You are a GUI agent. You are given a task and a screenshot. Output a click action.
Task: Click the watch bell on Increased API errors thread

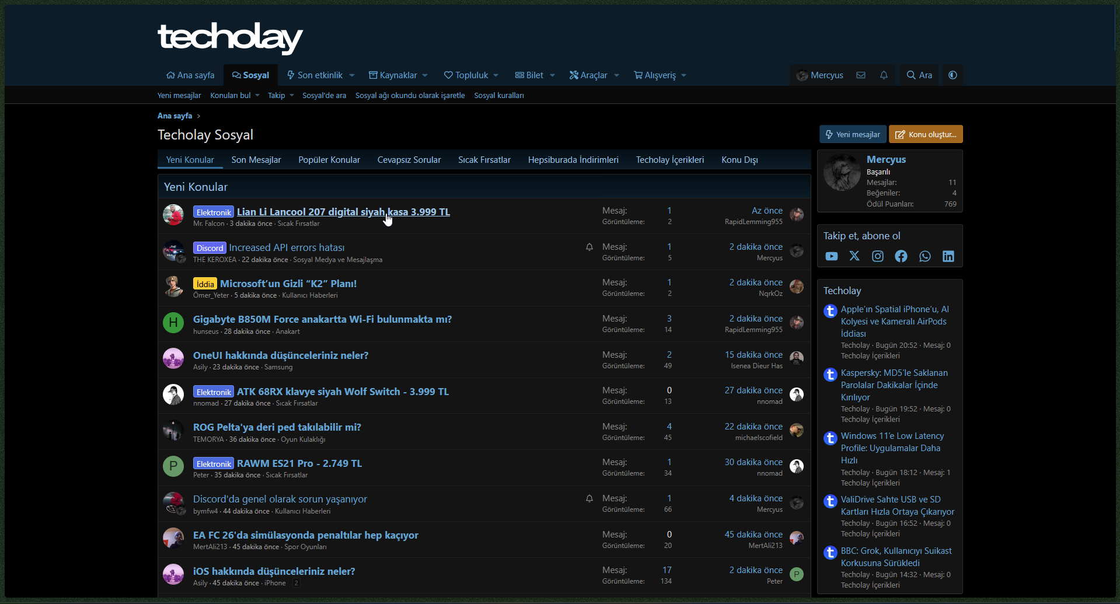[589, 247]
